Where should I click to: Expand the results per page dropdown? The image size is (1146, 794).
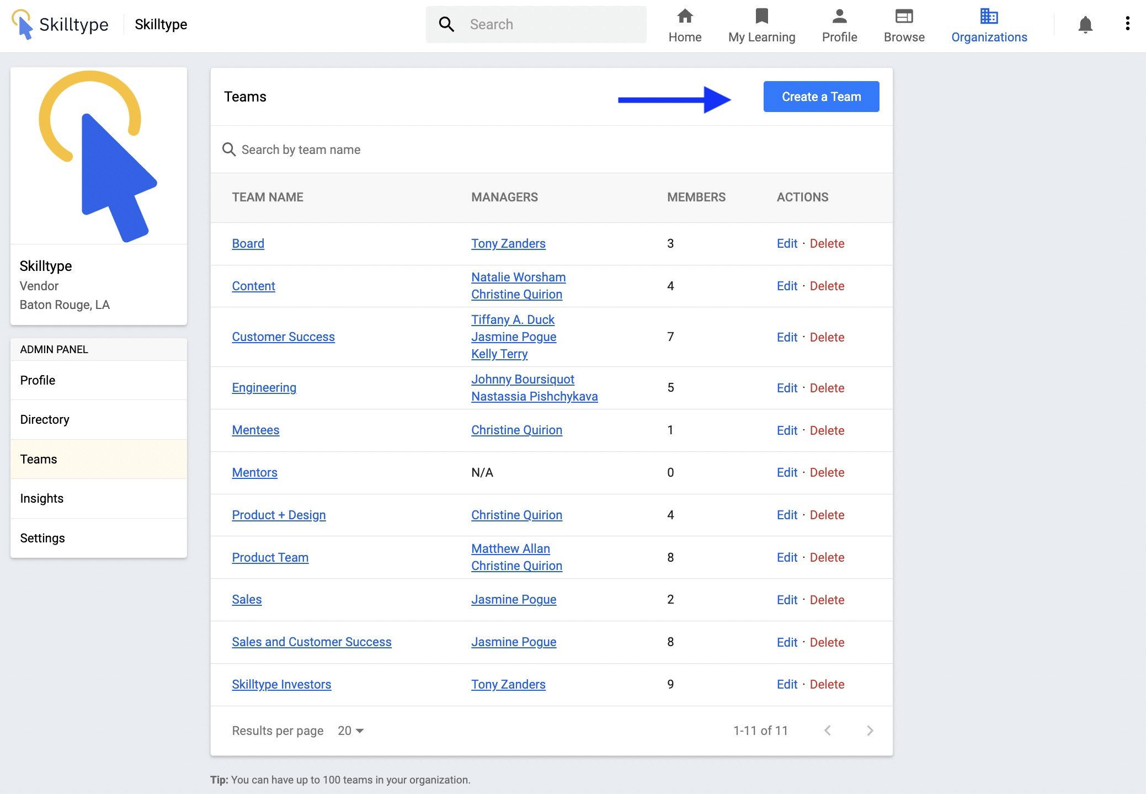tap(351, 731)
